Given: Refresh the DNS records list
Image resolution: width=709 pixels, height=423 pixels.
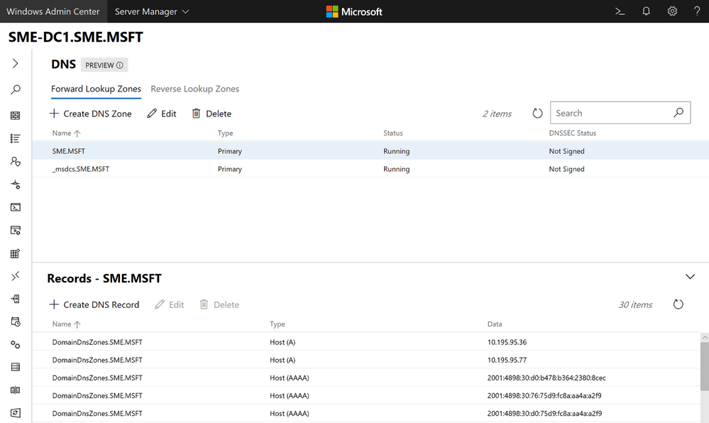Looking at the screenshot, I should tap(678, 304).
